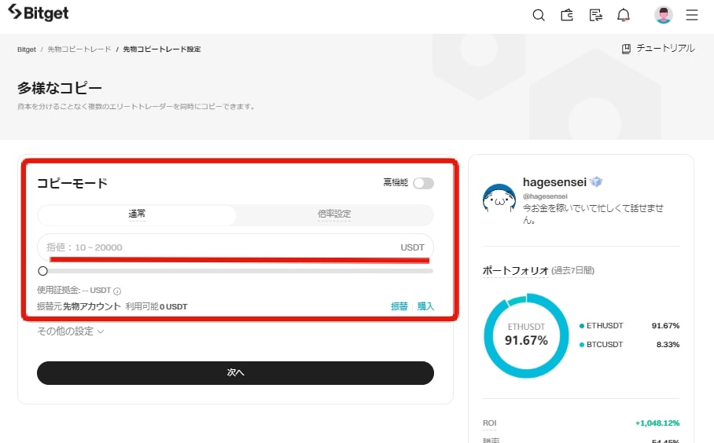714x443 pixels.
Task: Click the hagesensei trader name
Action: pos(554,182)
